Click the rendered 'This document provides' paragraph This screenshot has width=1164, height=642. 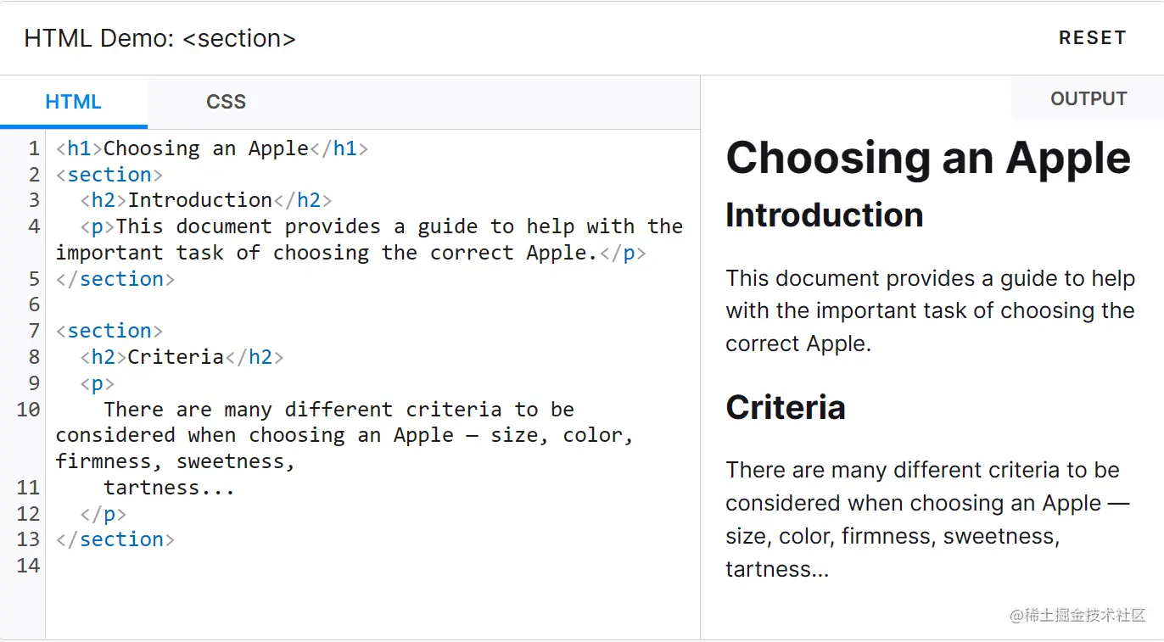(930, 311)
